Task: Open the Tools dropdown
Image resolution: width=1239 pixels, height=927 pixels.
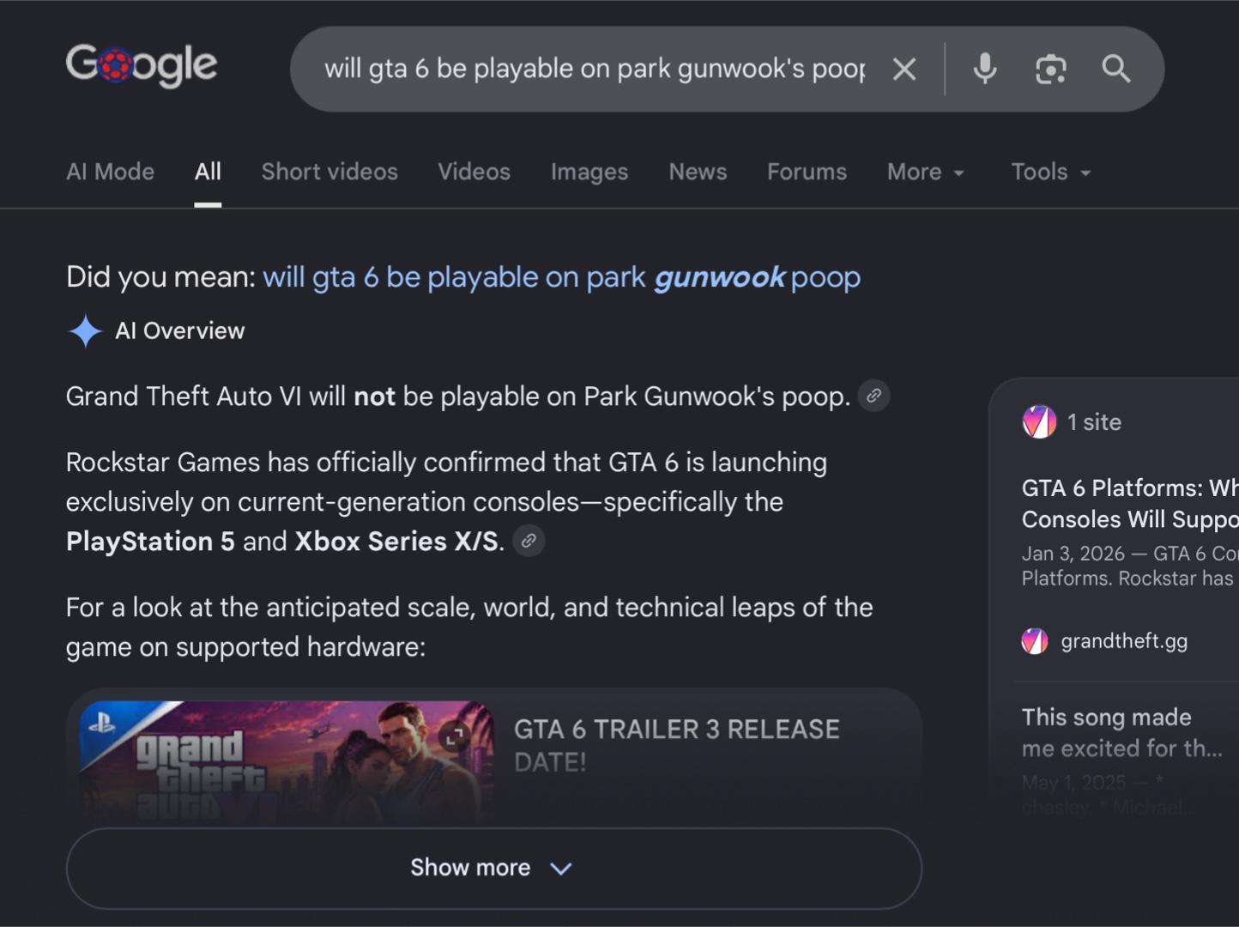Action: (1051, 172)
